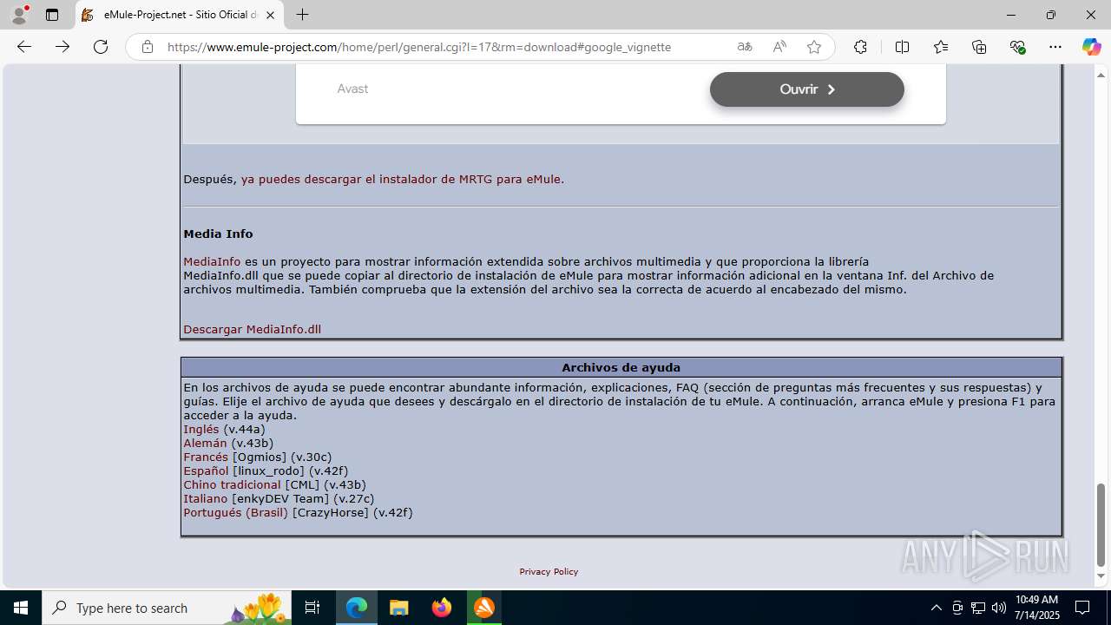The image size is (1111, 625).
Task: Select the eMule-Project.net tab
Action: tap(180, 15)
